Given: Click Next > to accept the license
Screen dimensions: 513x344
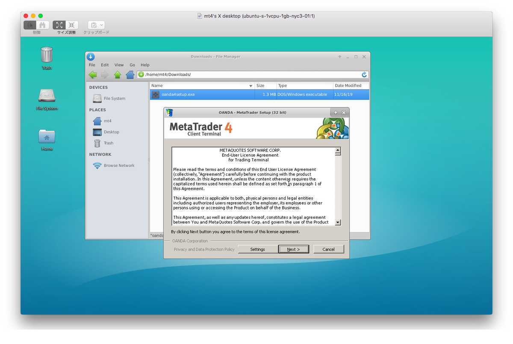Looking at the screenshot, I should (293, 249).
